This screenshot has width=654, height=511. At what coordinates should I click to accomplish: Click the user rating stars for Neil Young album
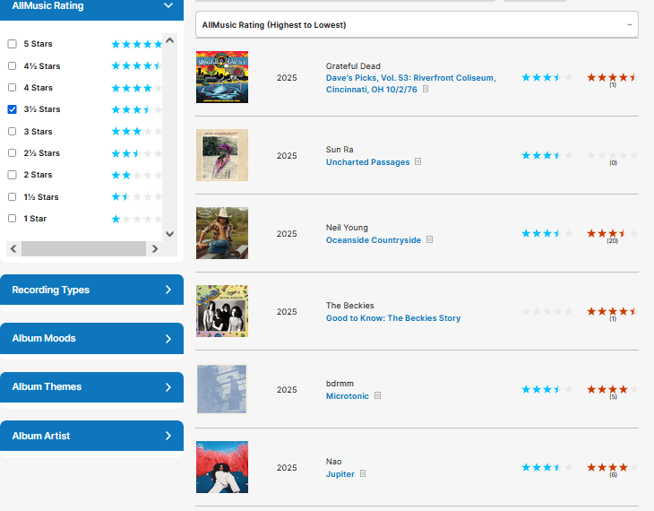tap(612, 233)
